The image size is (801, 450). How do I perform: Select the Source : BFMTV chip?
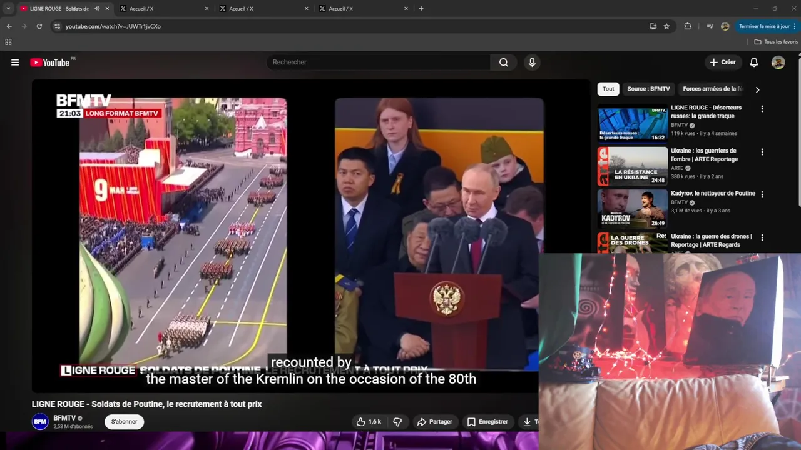648,89
